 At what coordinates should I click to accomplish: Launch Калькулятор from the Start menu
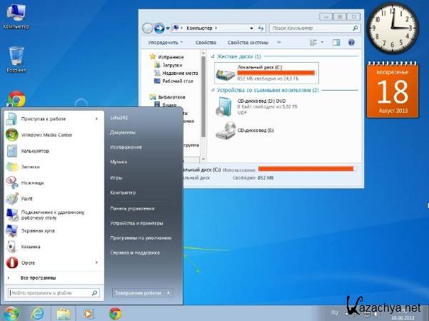coord(54,151)
